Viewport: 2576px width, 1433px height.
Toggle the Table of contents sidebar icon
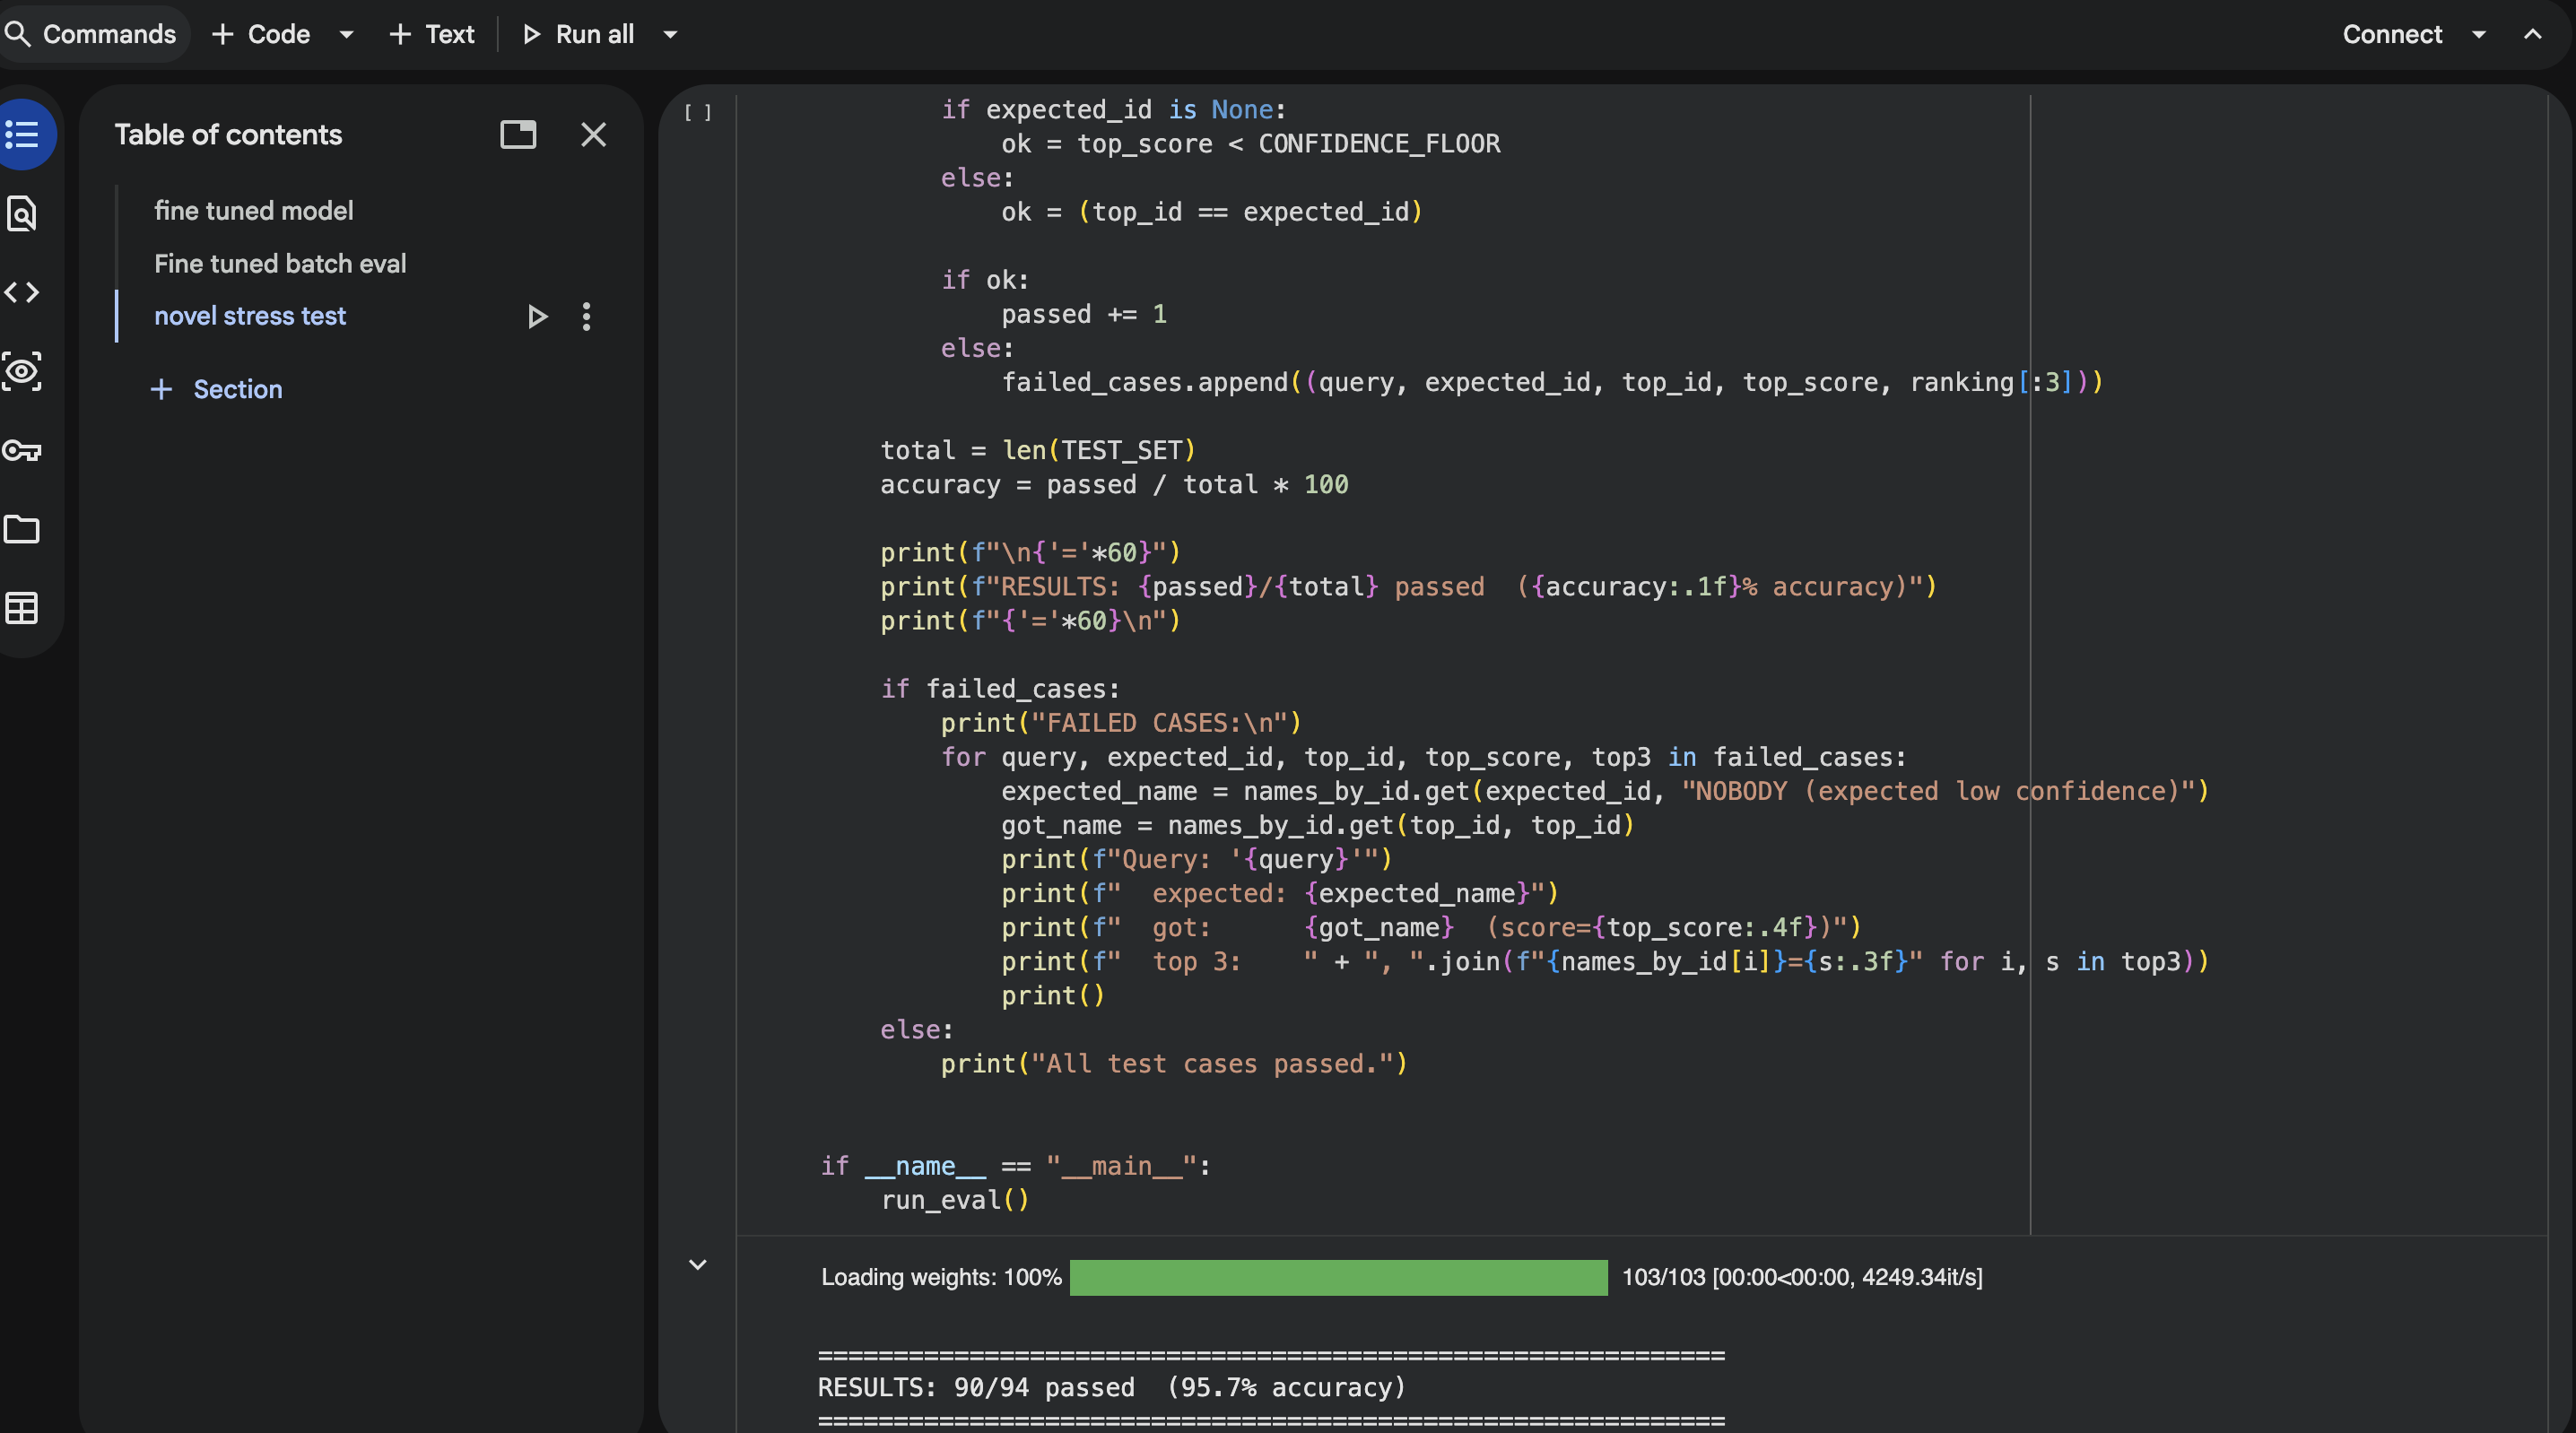coord(22,134)
